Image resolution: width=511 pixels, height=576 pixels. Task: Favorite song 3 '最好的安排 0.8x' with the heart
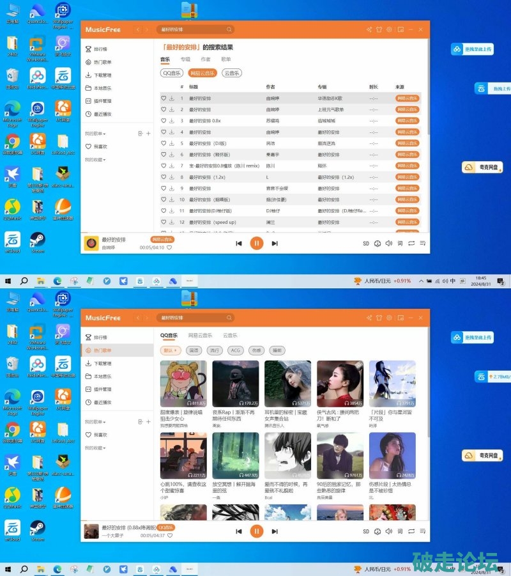164,121
